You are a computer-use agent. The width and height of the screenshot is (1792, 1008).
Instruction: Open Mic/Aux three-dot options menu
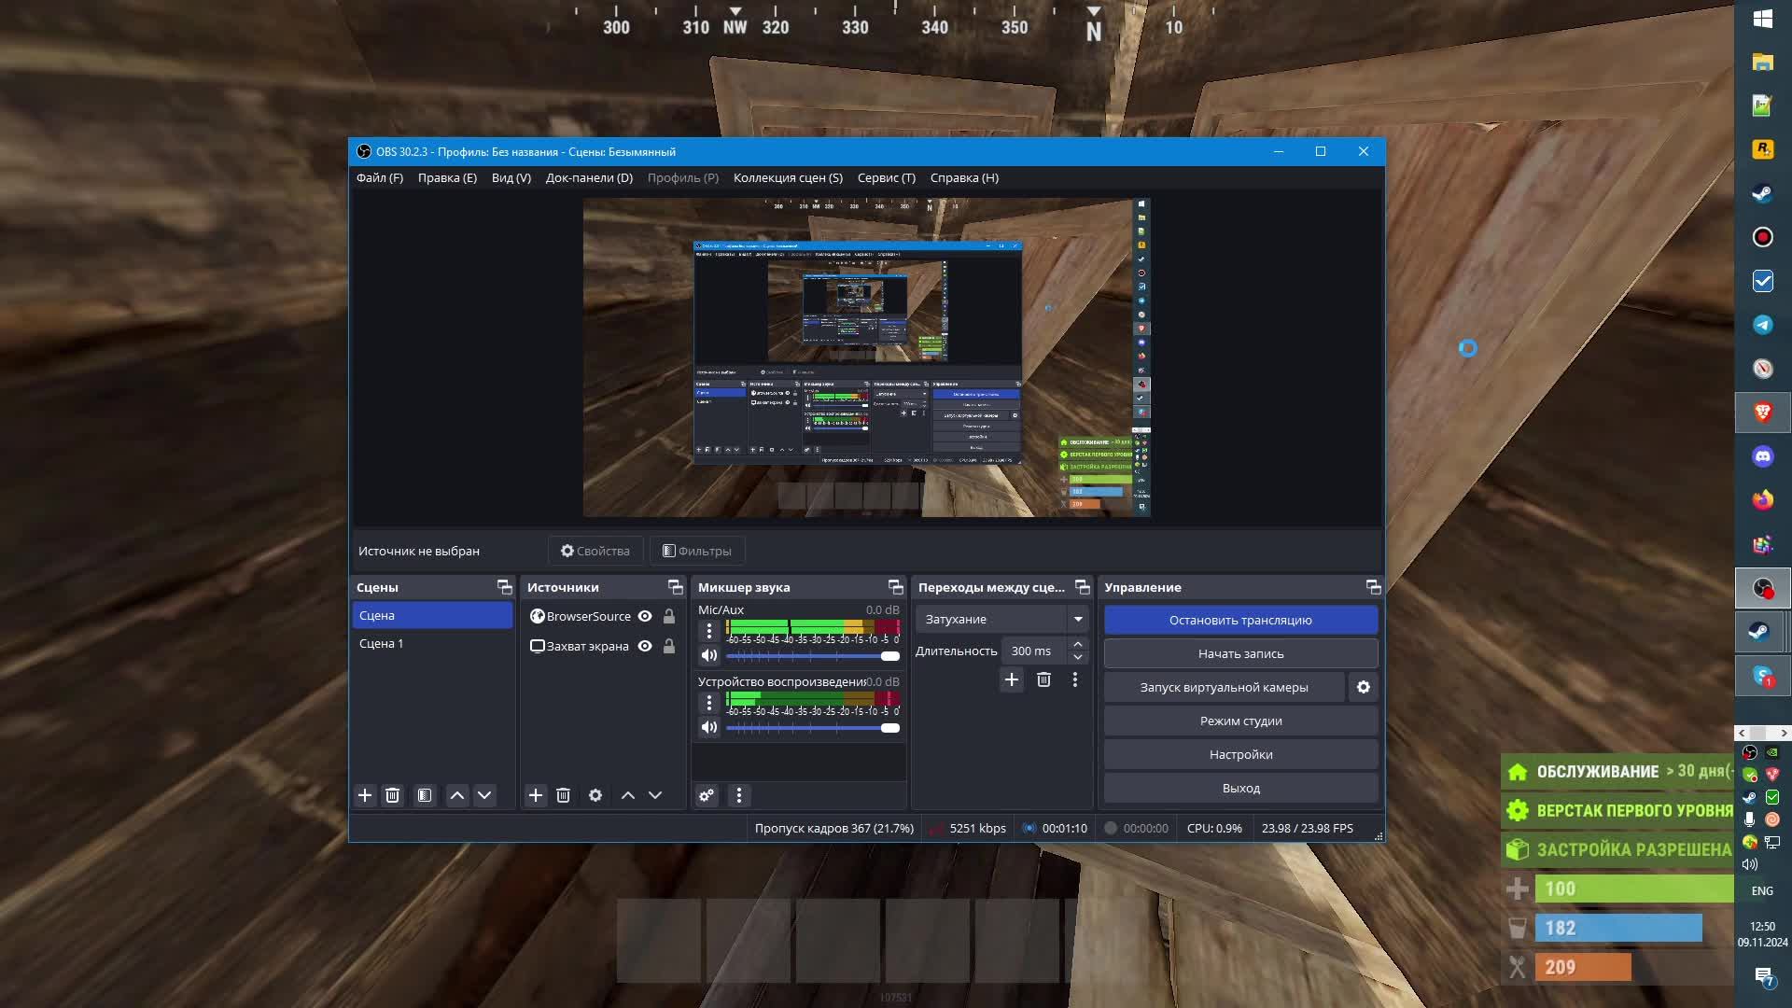point(709,631)
